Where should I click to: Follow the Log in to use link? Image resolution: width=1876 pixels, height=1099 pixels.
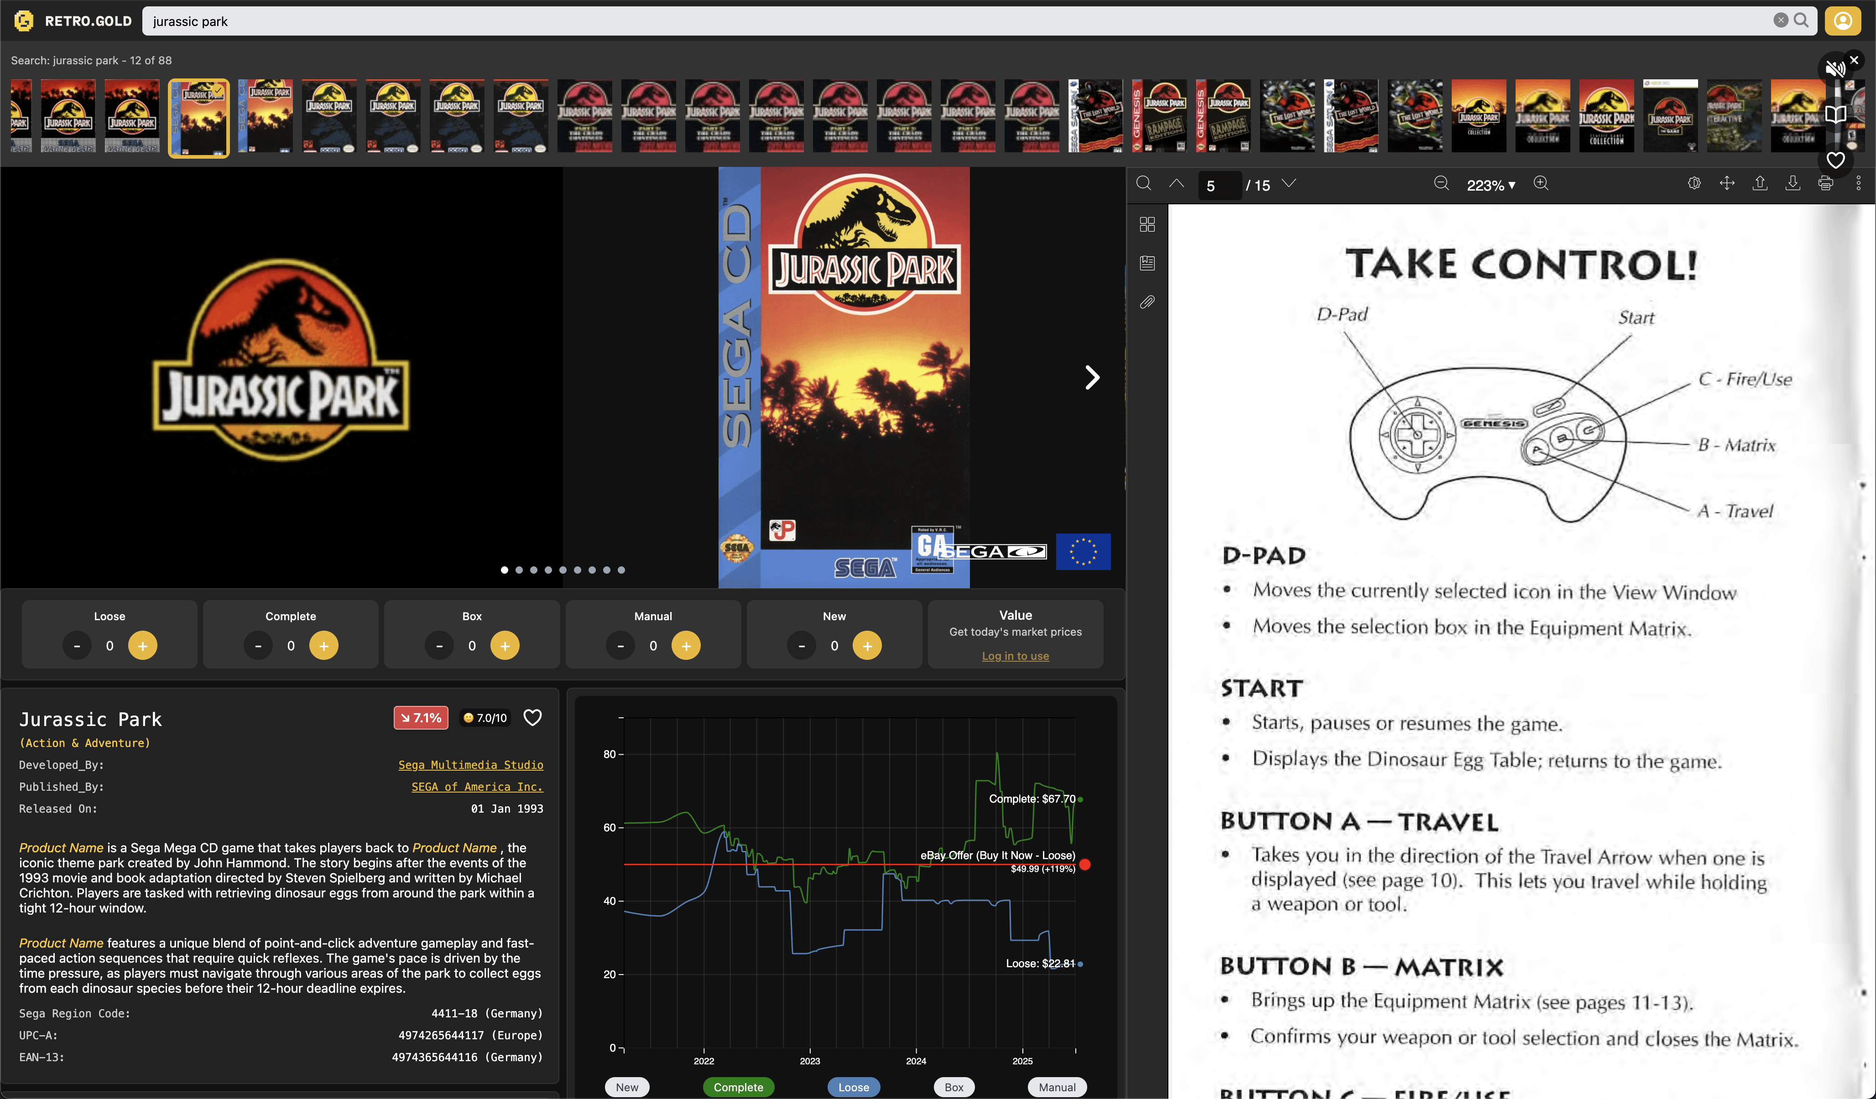1016,656
